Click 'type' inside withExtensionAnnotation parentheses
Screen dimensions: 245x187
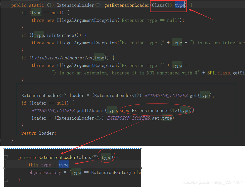(x=99, y=58)
